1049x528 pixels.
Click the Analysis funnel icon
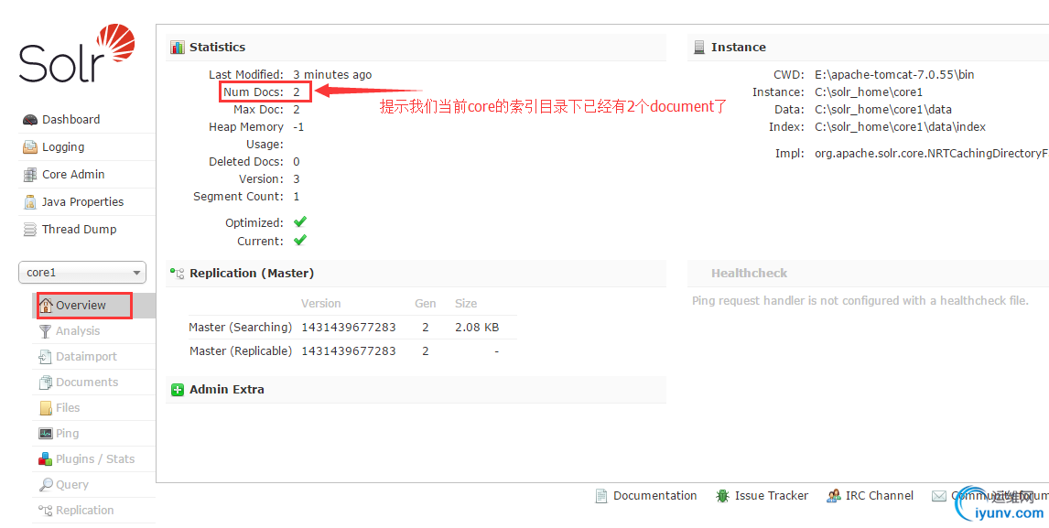tap(45, 331)
